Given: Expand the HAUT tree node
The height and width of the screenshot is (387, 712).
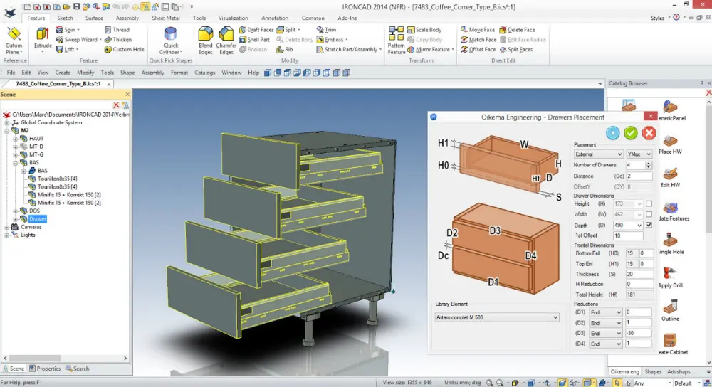Looking at the screenshot, I should 16,139.
